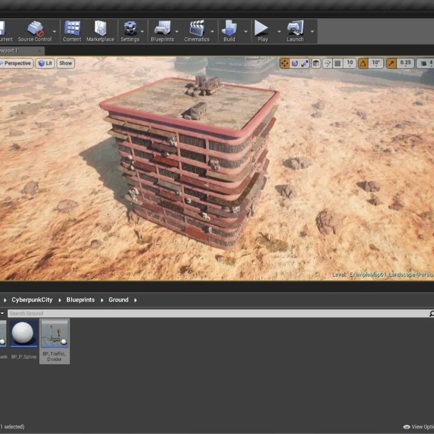Viewport: 434px width, 434px height.
Task: Expand Cinematics dropdown arrow
Action: [x=213, y=31]
